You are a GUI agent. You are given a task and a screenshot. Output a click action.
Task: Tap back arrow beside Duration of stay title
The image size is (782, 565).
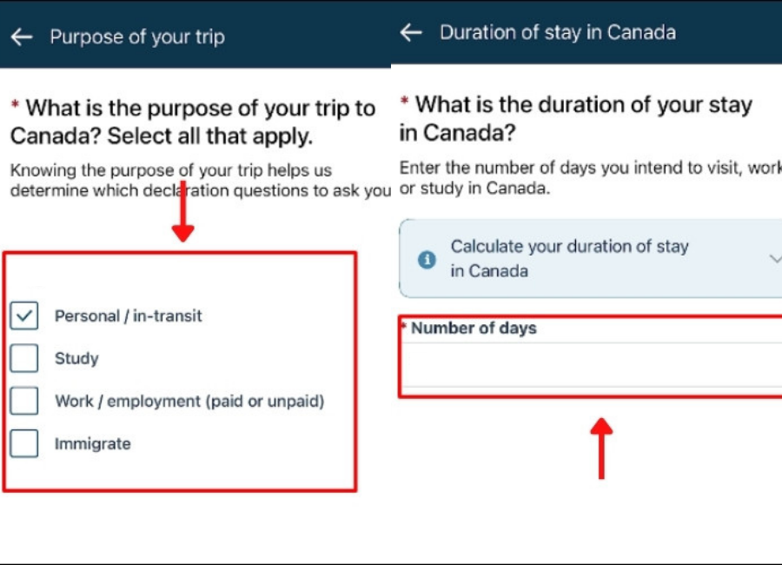point(411,33)
